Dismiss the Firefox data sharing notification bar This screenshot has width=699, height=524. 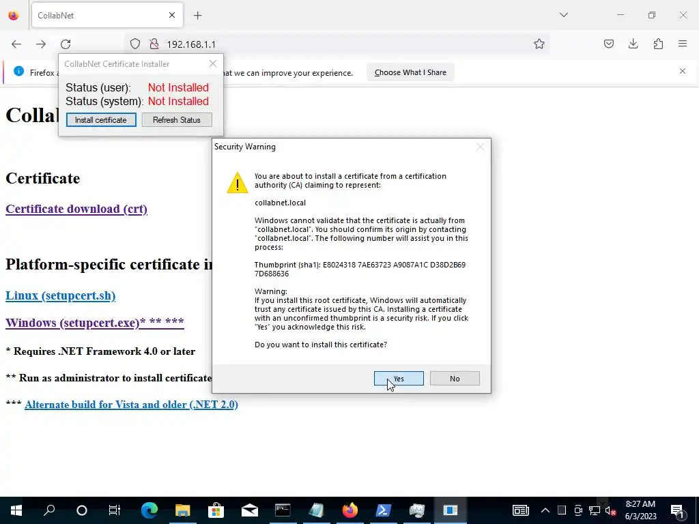coord(683,71)
